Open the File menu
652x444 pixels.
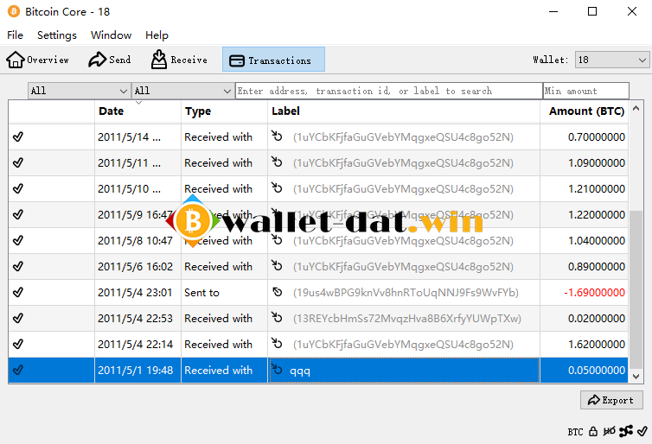tap(15, 35)
